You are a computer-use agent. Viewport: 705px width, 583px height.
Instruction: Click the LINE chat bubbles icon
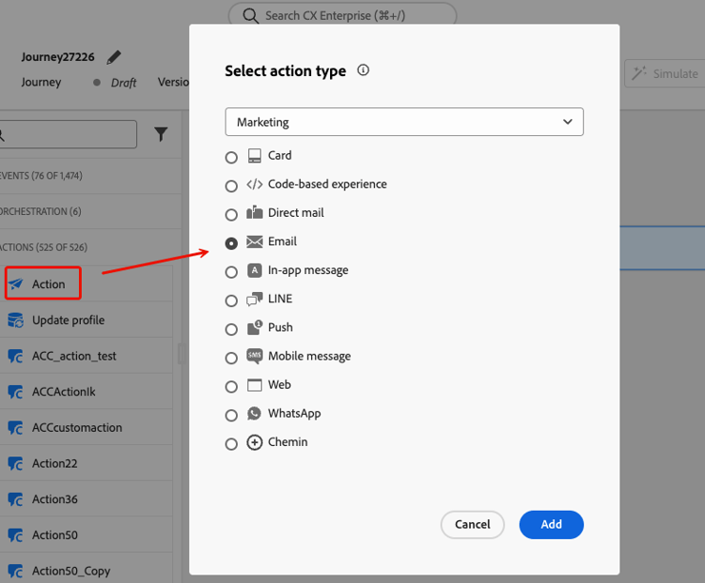(255, 299)
